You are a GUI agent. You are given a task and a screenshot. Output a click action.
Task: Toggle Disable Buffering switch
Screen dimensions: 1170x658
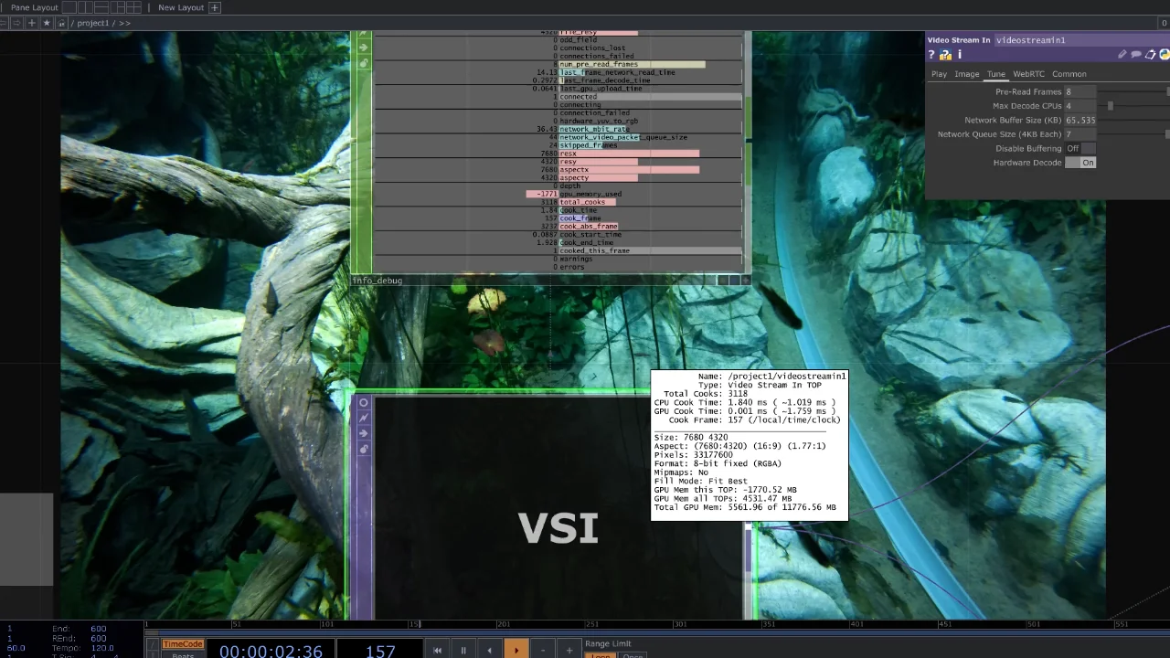coord(1080,148)
